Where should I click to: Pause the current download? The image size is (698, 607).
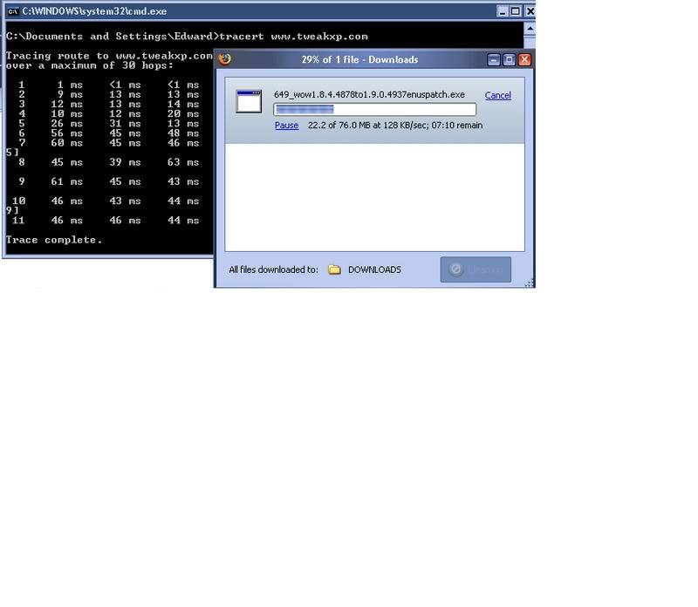point(286,126)
